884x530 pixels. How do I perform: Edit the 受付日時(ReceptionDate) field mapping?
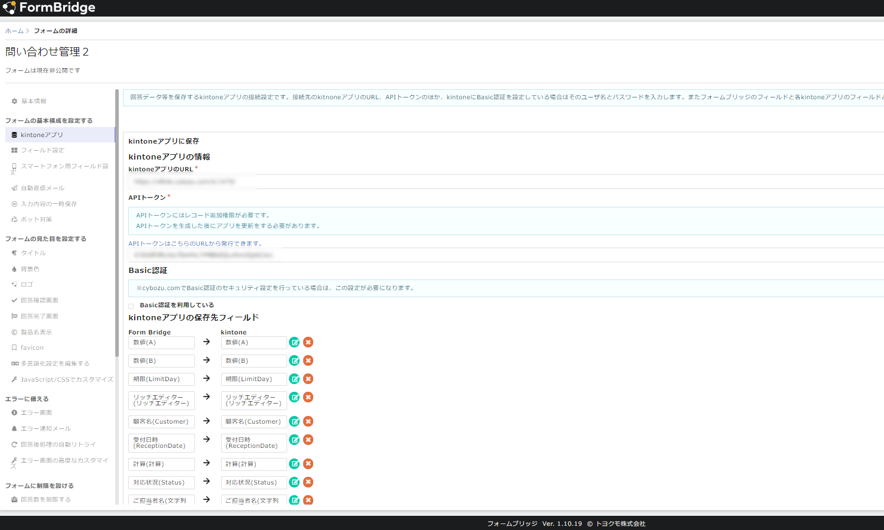(294, 440)
